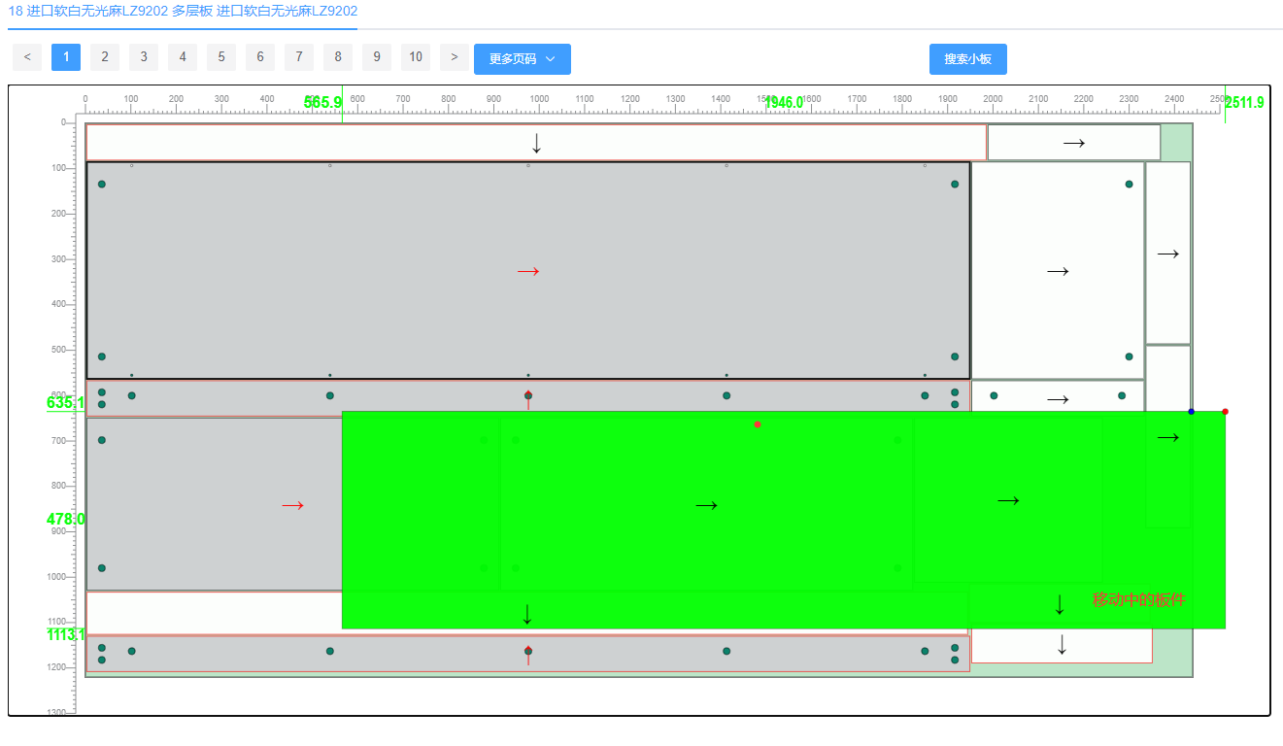Switch to page 2
Image resolution: width=1283 pixels, height=746 pixels.
pos(105,57)
